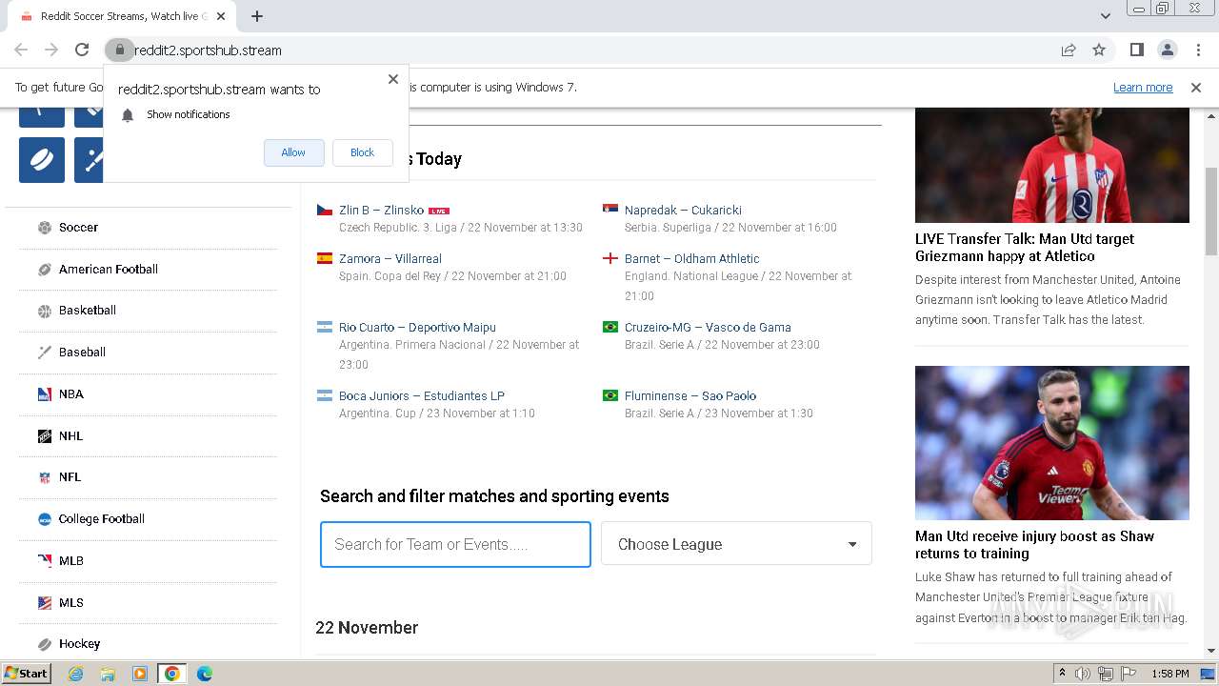Click the MLS logo icon
This screenshot has width=1219, height=686.
[45, 603]
